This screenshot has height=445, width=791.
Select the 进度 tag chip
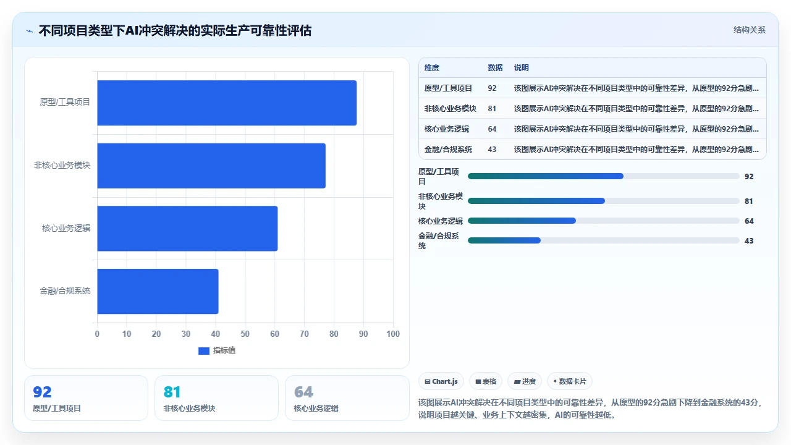[x=525, y=381]
